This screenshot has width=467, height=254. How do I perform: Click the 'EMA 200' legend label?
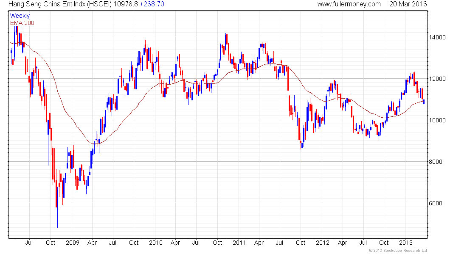pyautogui.click(x=22, y=23)
